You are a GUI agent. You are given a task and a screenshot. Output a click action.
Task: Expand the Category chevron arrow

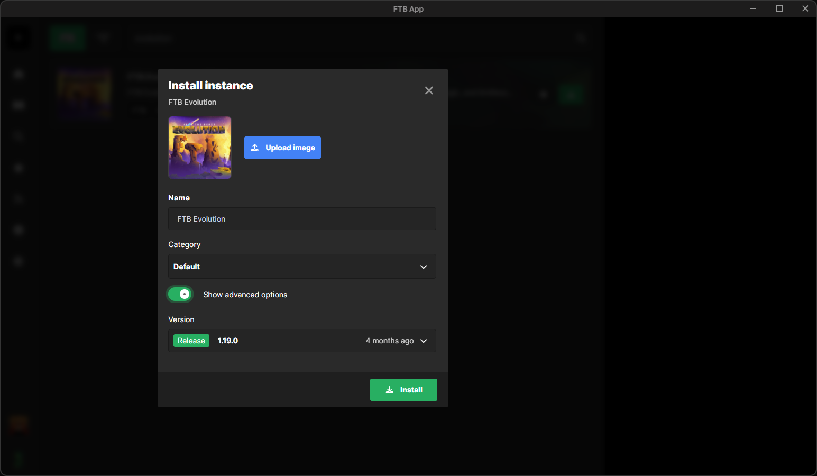[424, 267]
